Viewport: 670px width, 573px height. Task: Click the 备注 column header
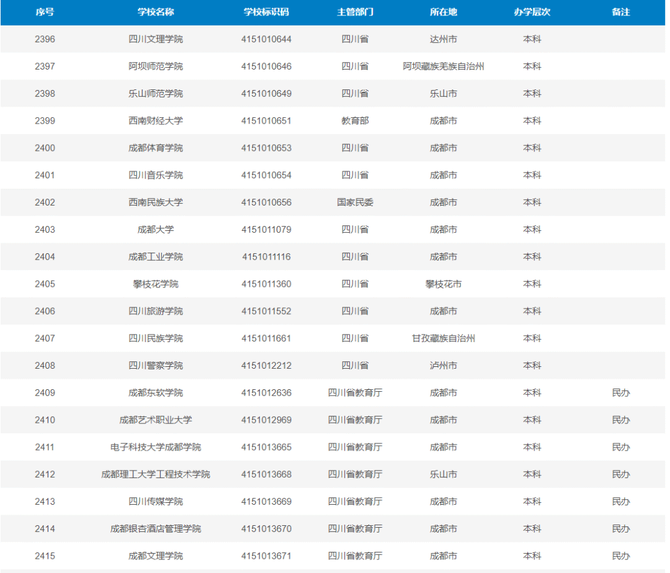point(621,12)
